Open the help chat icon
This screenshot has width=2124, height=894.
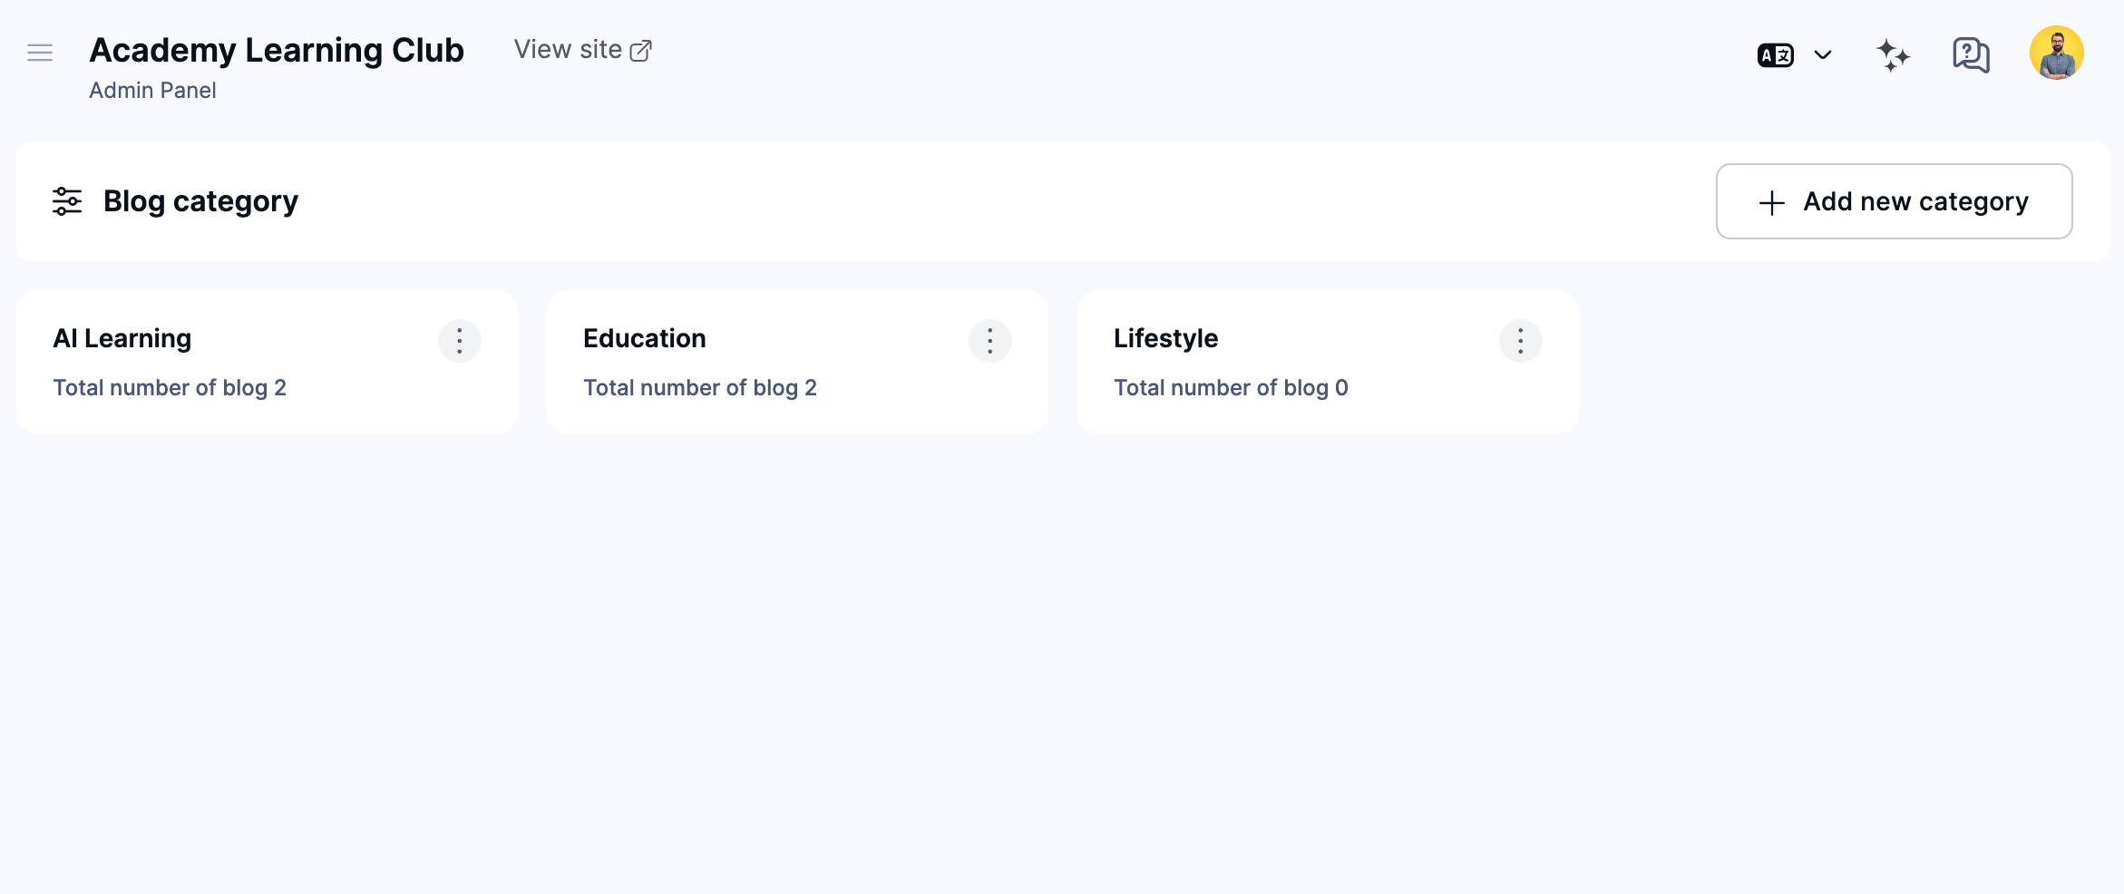pos(1970,54)
